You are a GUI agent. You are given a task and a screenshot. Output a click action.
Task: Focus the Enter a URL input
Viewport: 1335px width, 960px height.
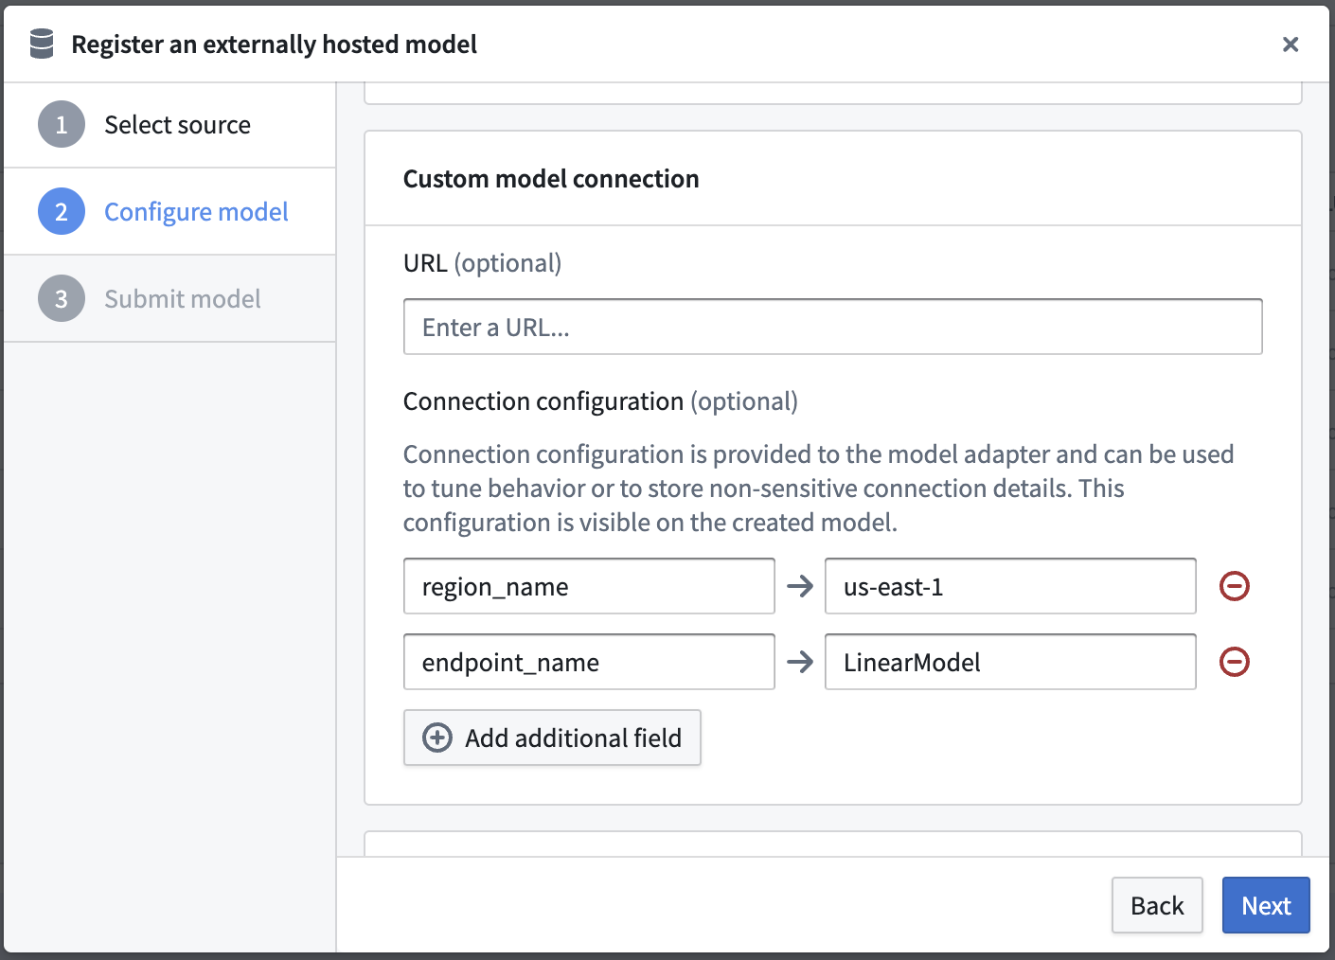(x=833, y=327)
